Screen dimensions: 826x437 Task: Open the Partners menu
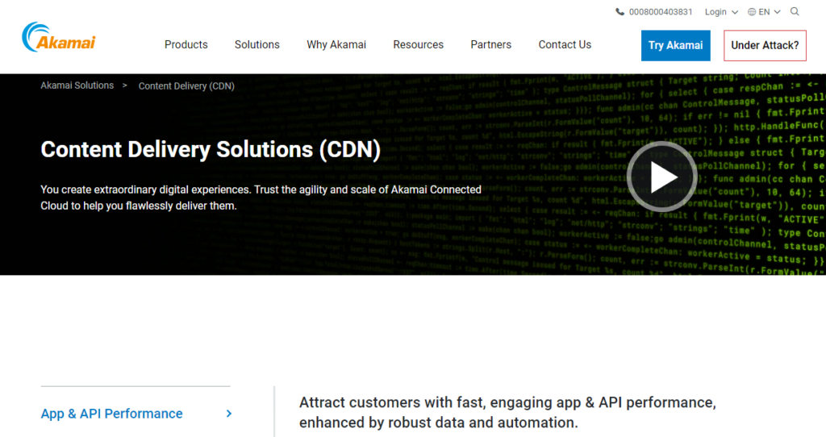[x=491, y=45]
